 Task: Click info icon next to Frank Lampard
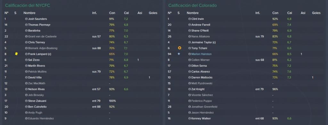pos(26,54)
